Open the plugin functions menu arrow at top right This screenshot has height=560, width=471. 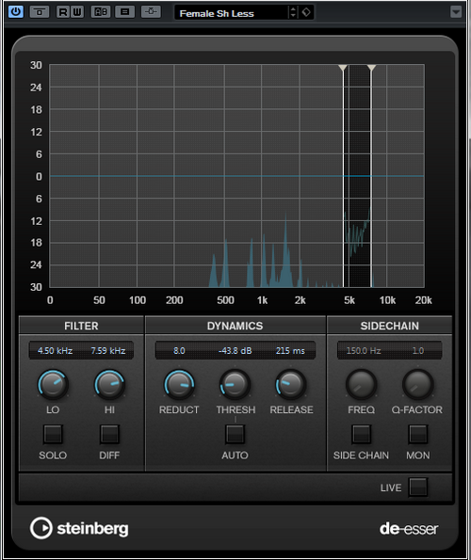coord(456,12)
